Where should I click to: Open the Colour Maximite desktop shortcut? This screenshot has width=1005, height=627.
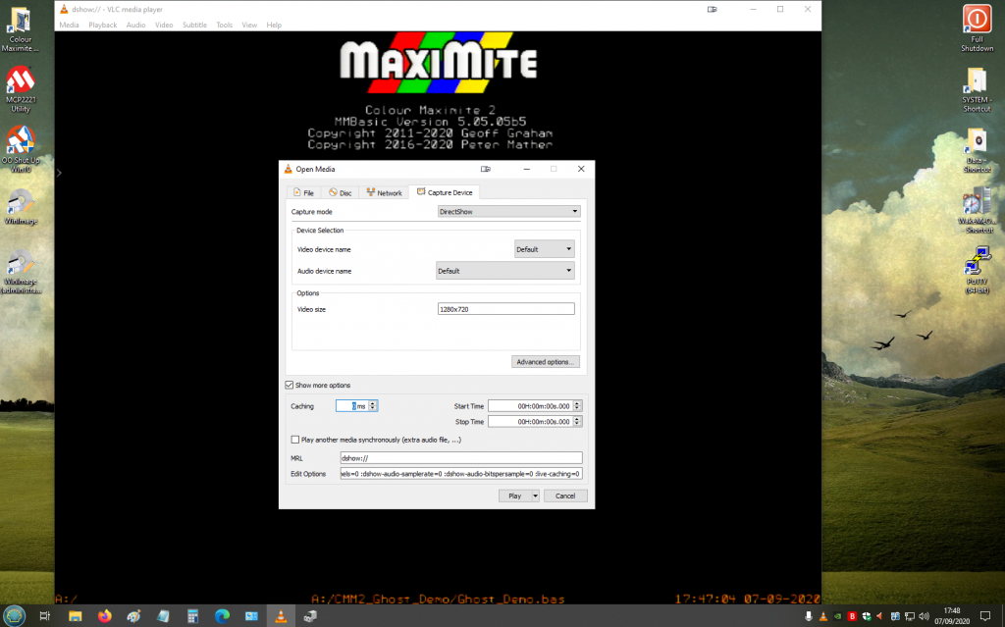point(21,28)
